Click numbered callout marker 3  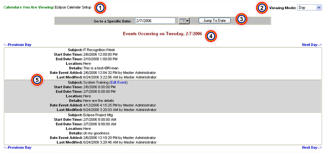241,20
